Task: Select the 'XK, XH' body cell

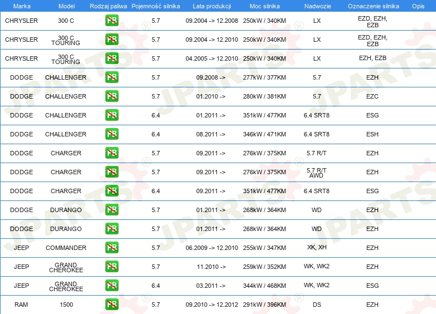Action: 317,247
